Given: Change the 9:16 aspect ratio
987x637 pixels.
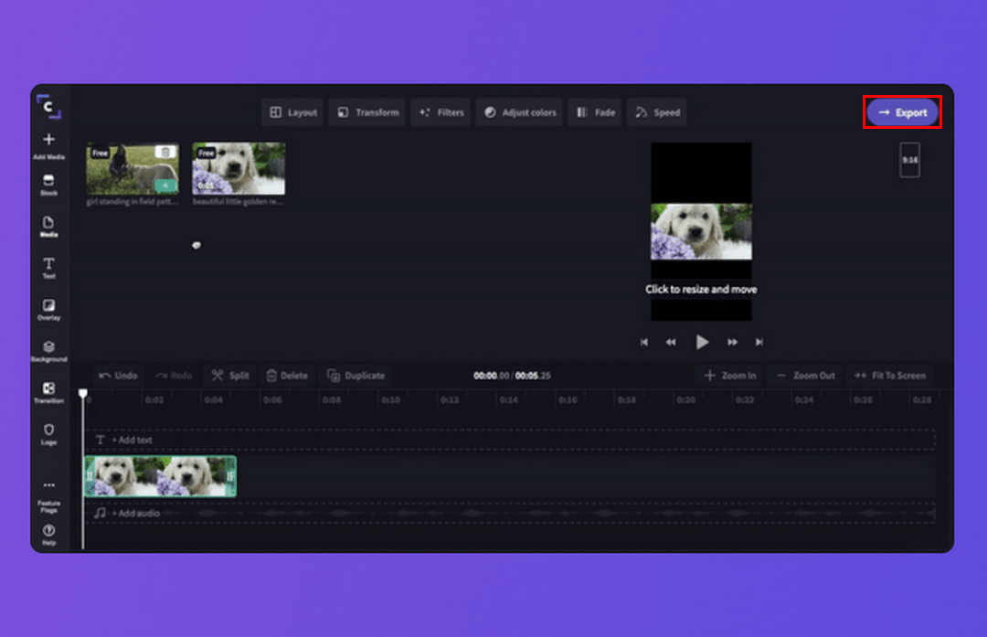Looking at the screenshot, I should coord(909,160).
